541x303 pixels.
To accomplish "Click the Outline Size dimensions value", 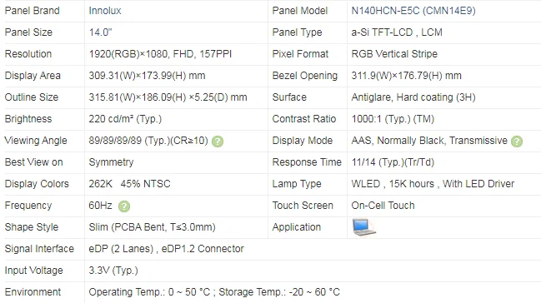I will point(168,97).
